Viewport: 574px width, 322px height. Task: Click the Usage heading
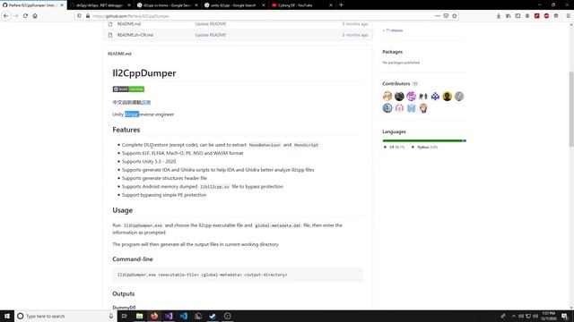(x=123, y=210)
